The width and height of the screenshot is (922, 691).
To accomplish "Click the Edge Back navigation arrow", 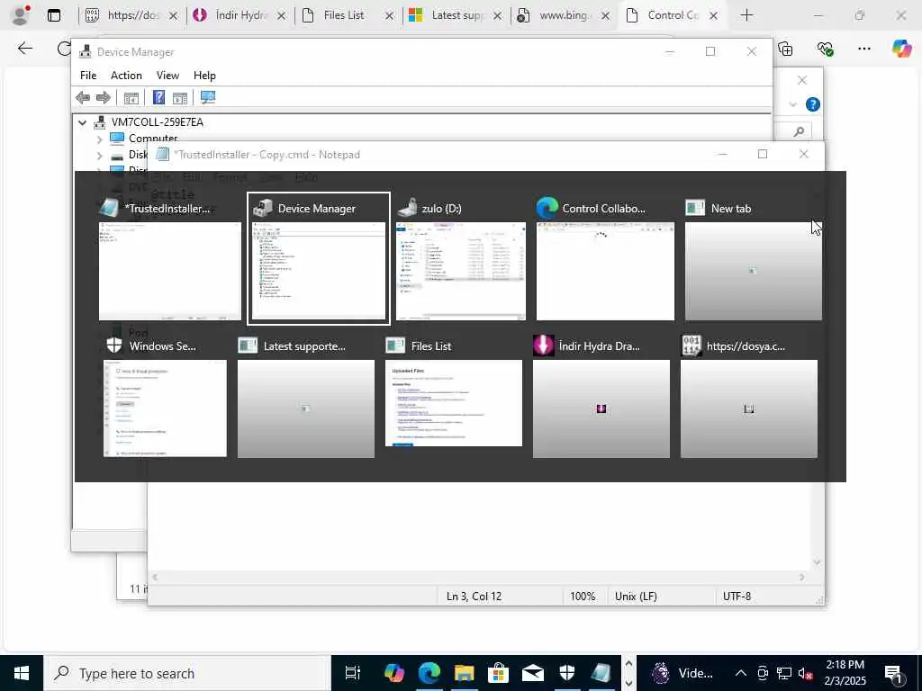I will click(x=25, y=49).
